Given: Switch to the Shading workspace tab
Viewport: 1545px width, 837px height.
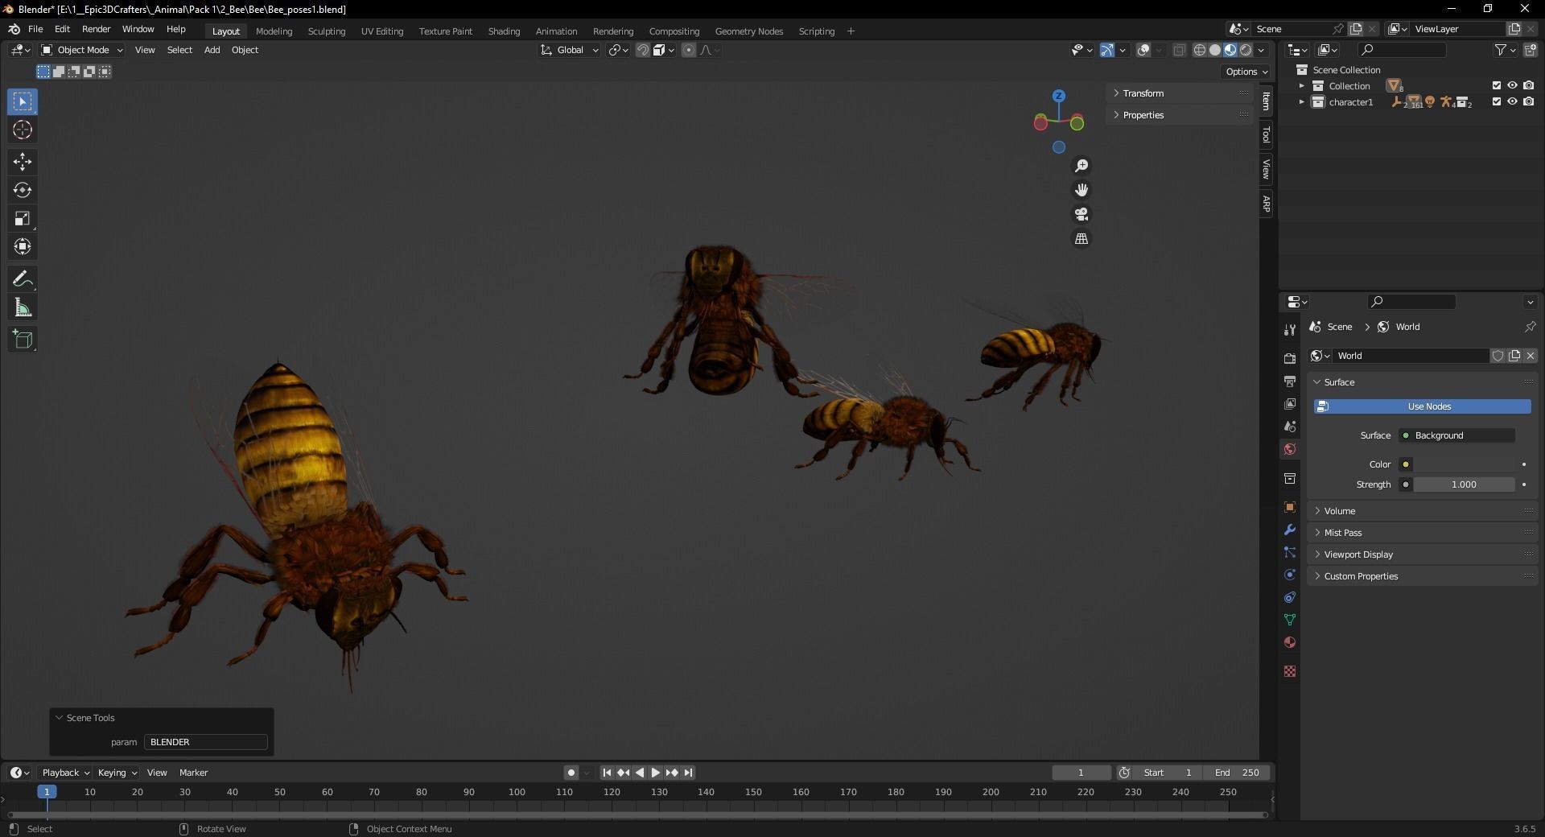Looking at the screenshot, I should pyautogui.click(x=504, y=31).
